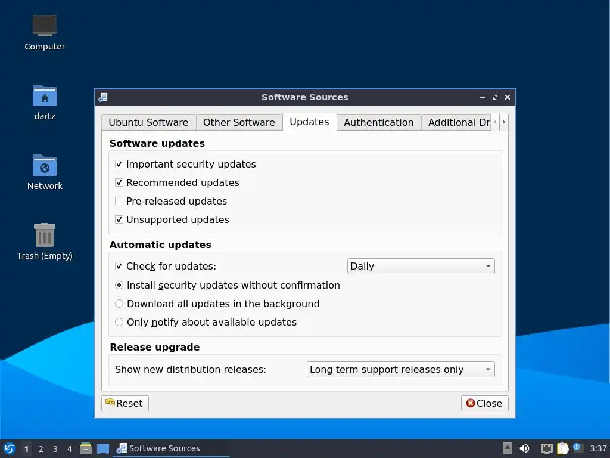
Task: Switch to virtual desktop 4
Action: pos(70,449)
